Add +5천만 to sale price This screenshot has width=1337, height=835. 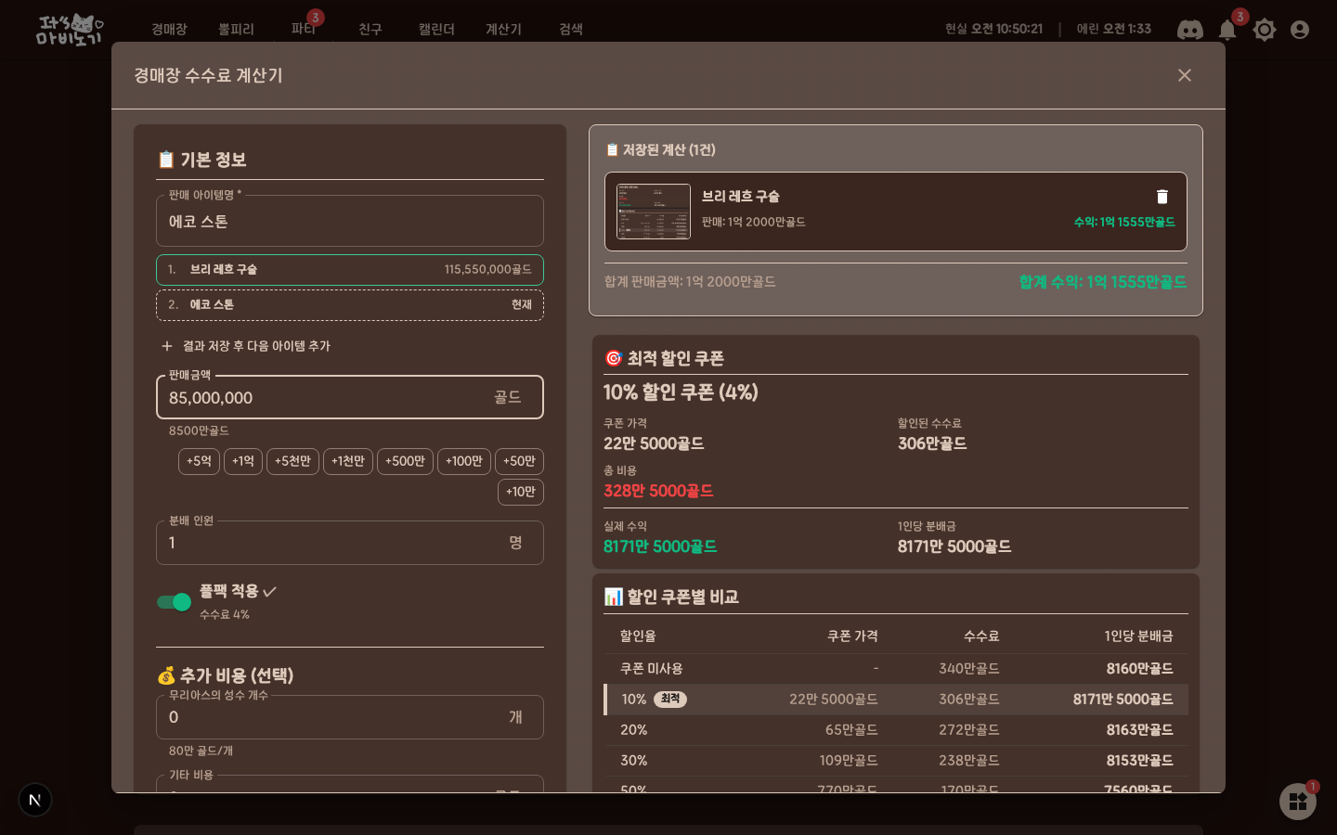tap(292, 461)
